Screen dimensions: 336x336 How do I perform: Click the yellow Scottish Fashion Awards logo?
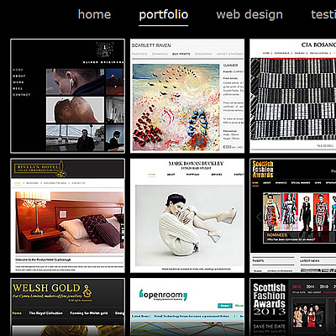(263, 169)
